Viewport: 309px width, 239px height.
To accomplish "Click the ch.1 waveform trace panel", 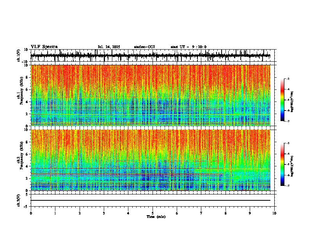I will click(x=153, y=55).
